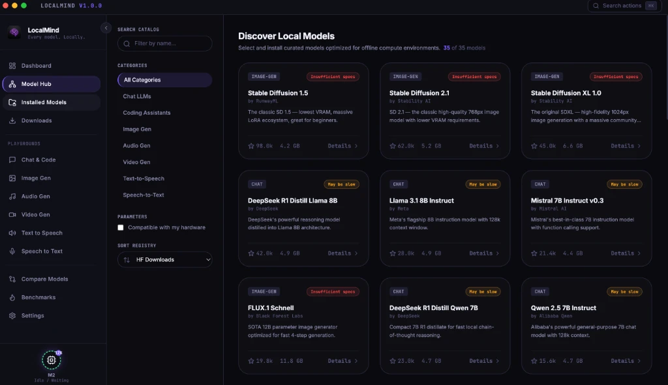Click the star icon on Stable Diffusion XL 1.0
The height and width of the screenshot is (385, 668).
(x=534, y=145)
